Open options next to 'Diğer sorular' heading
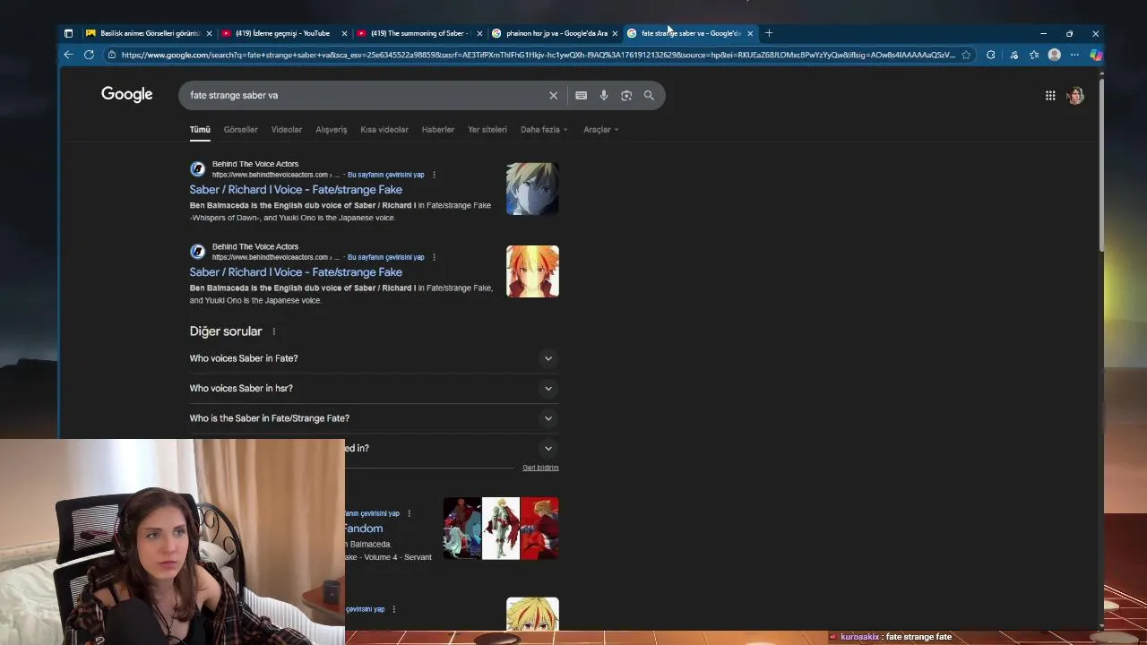 [x=273, y=331]
